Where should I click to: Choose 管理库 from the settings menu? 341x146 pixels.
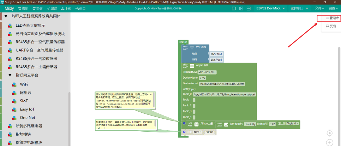coord(332,18)
